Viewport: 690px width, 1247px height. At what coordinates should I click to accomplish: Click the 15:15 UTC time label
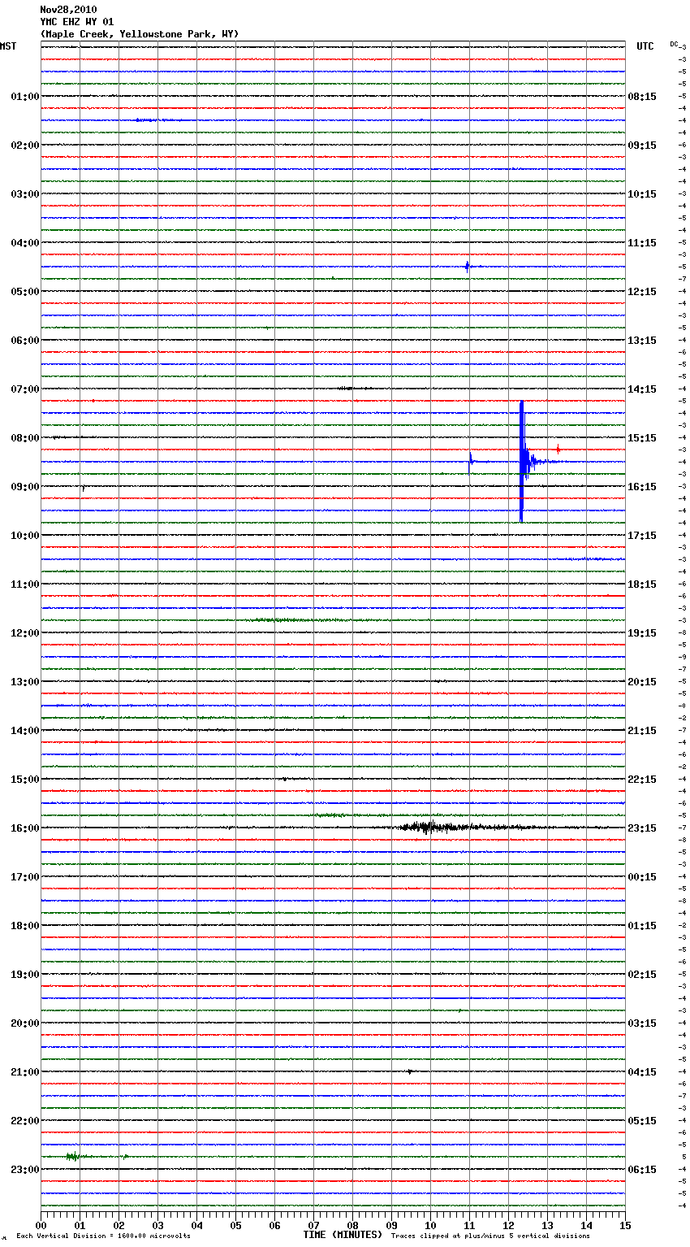642,438
